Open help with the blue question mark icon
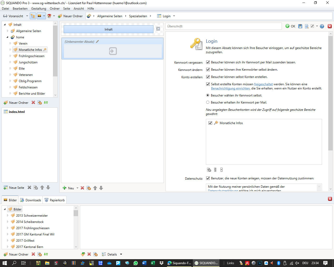Viewport: 334px width, 267px height. (x=322, y=26)
